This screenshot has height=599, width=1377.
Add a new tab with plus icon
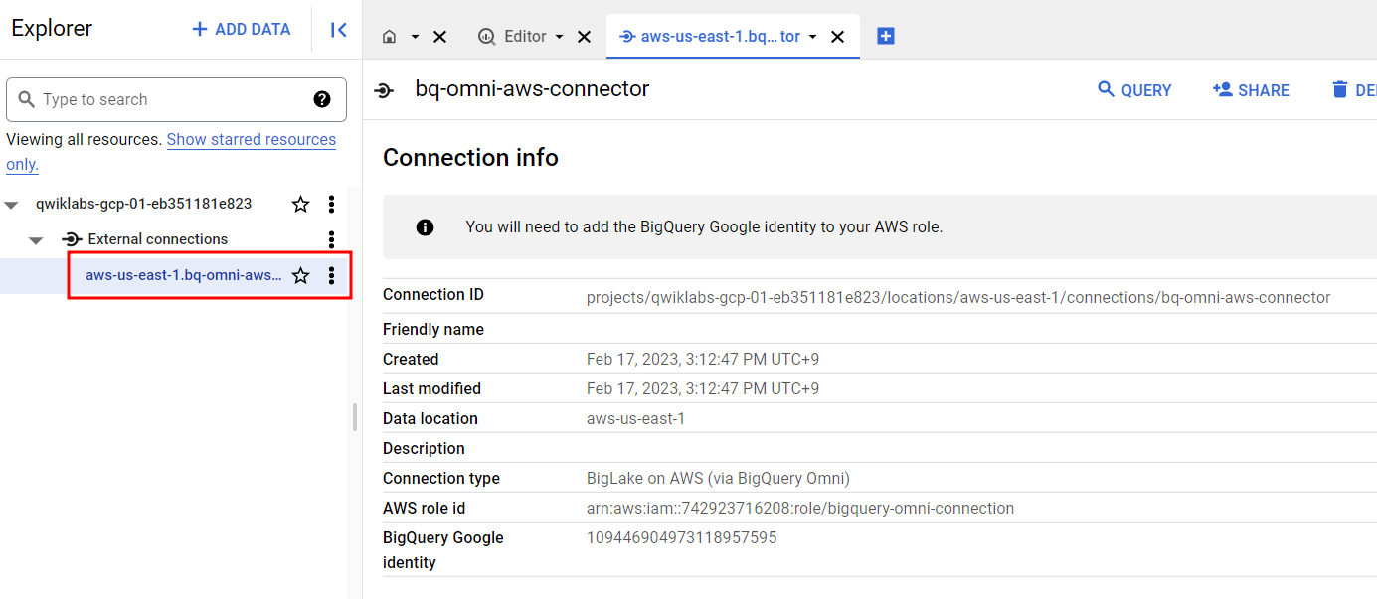coord(886,36)
